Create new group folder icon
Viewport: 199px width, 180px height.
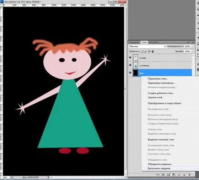tap(179, 174)
